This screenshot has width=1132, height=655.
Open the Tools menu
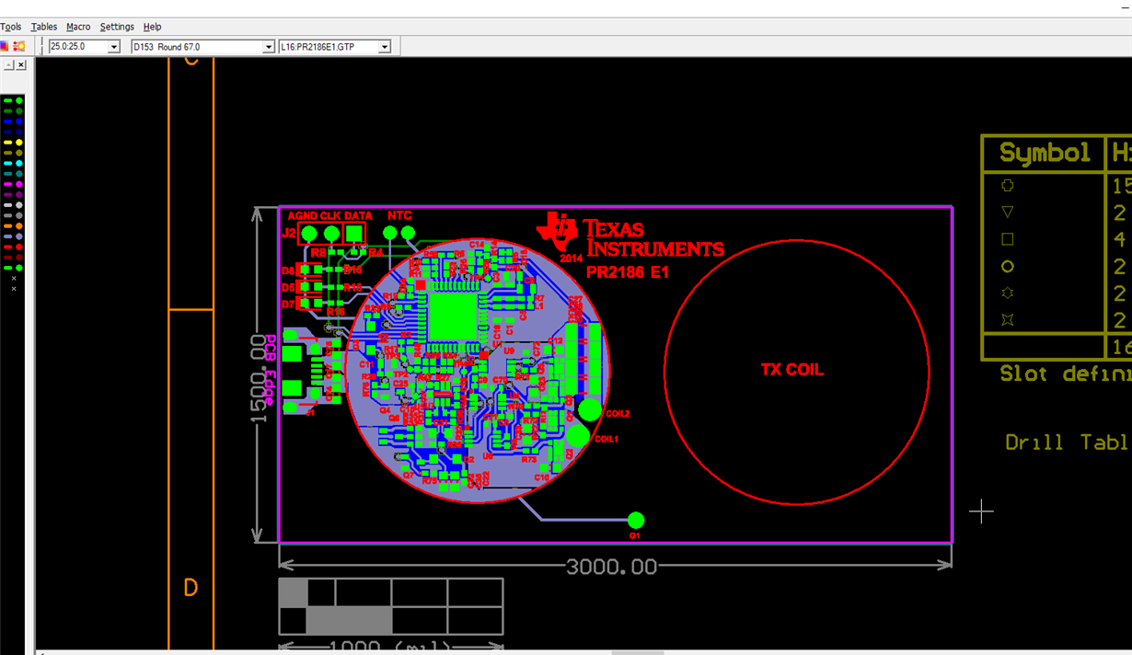[x=10, y=27]
